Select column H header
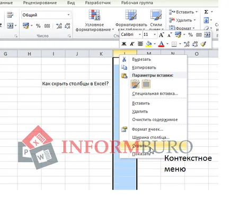 (x=29, y=54)
